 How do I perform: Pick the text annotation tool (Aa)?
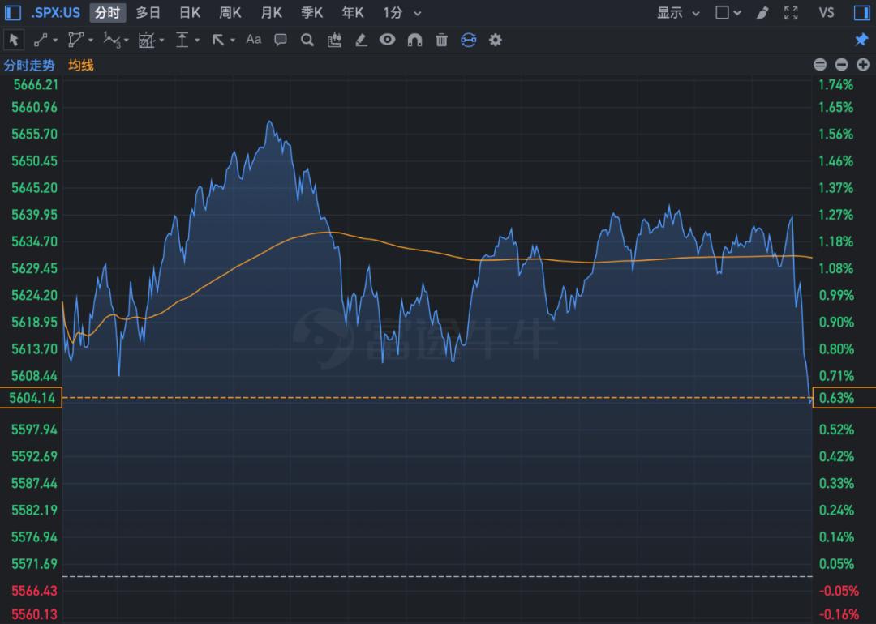254,40
